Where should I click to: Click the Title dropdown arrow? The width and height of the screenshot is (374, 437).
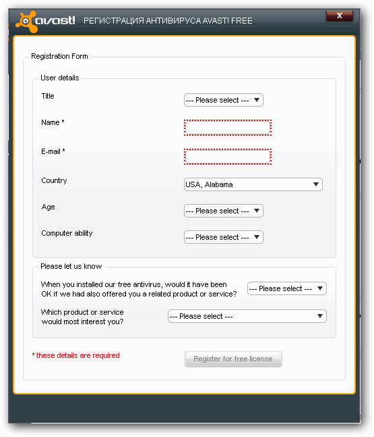click(257, 100)
